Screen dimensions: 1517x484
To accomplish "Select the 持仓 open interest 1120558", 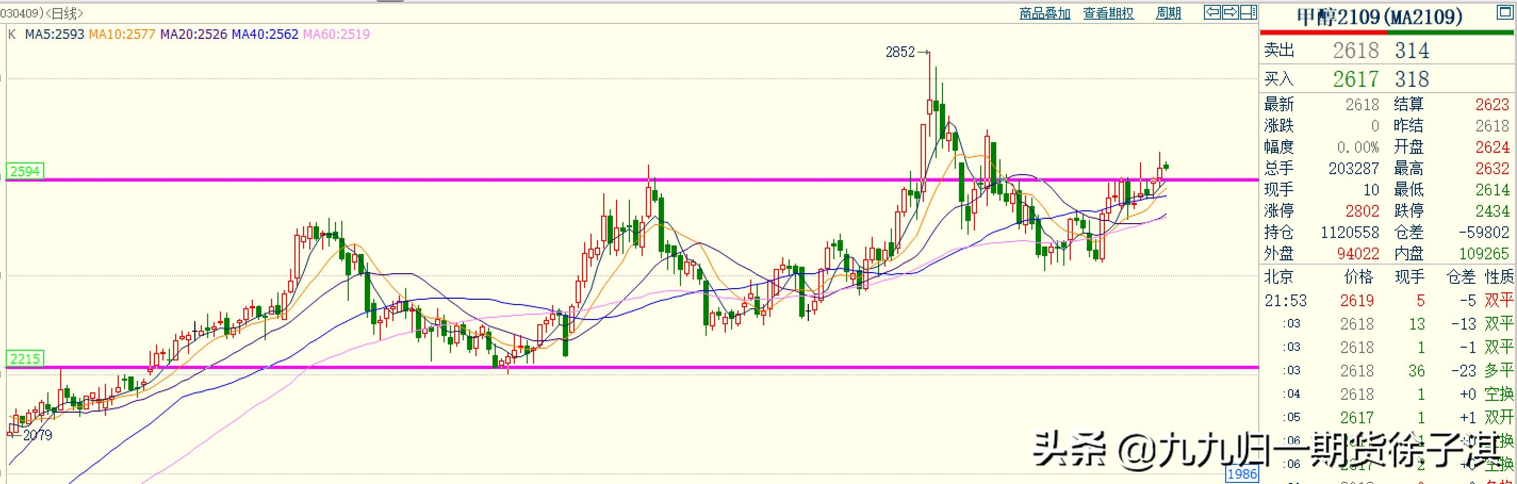I will point(1350,232).
